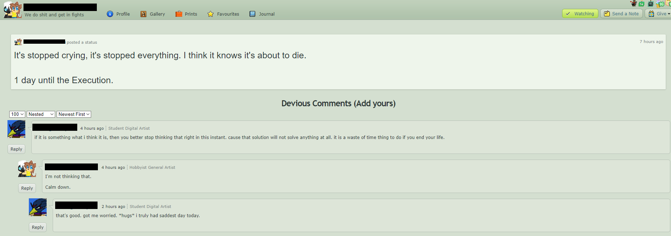Reply to the 'if it is something' comment
Screen dimensions: 671x236
[16, 149]
